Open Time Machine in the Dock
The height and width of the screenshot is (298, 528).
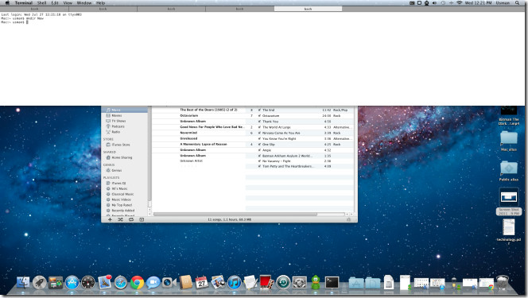283,283
